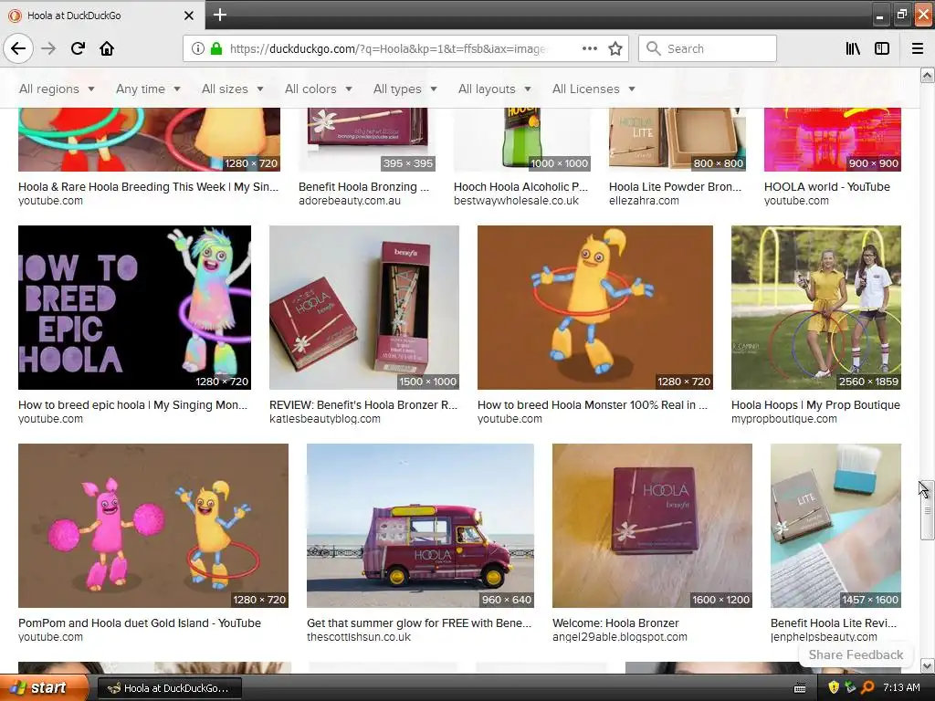Image resolution: width=935 pixels, height=701 pixels.
Task: Show site information icon in address bar
Action: [x=198, y=48]
